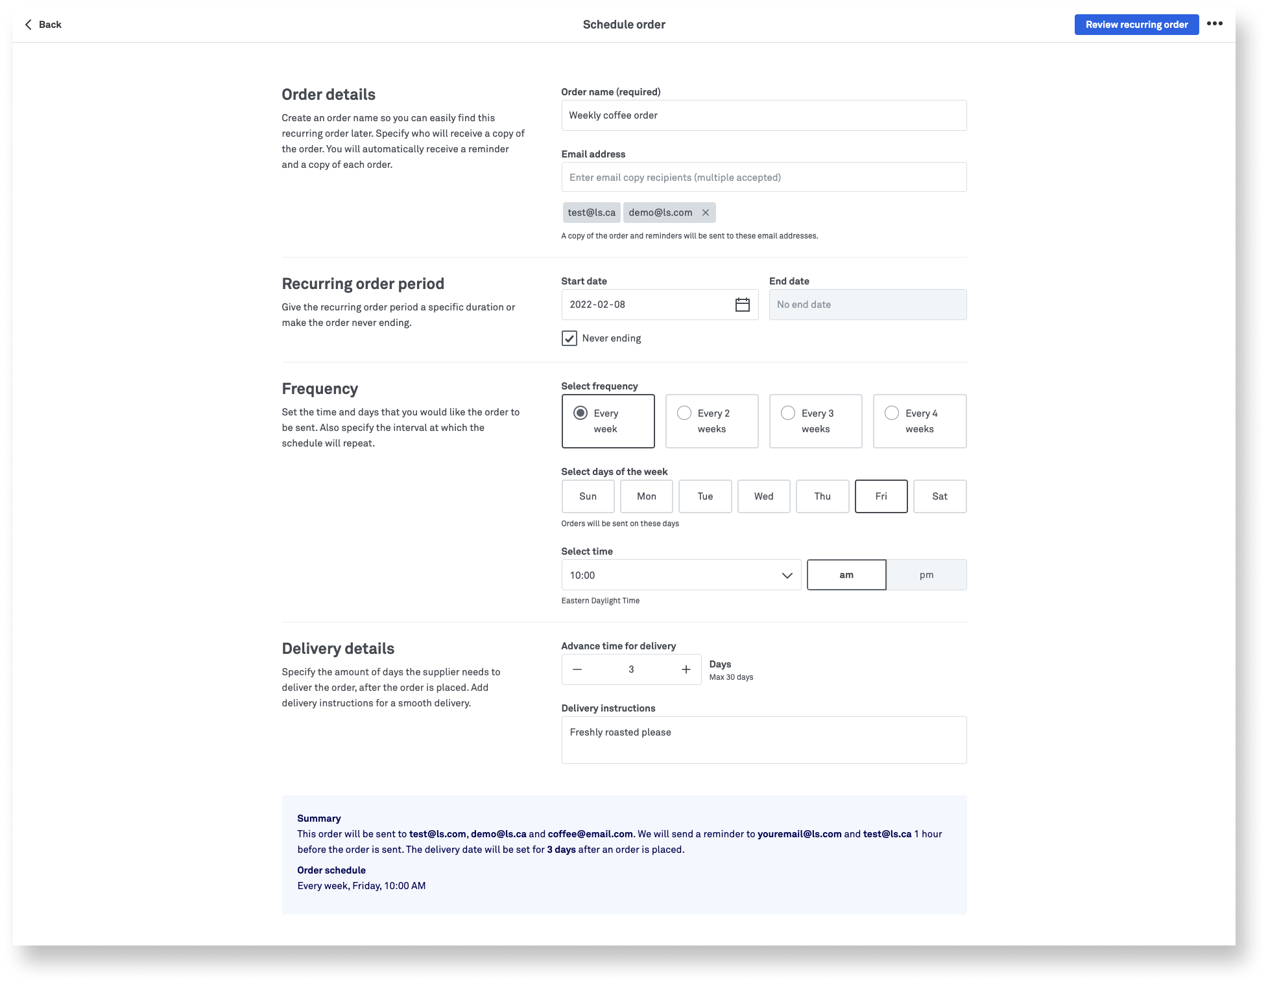Choose Every 3 weeks radio option
Viewport: 1268px width, 985px height.
815,421
